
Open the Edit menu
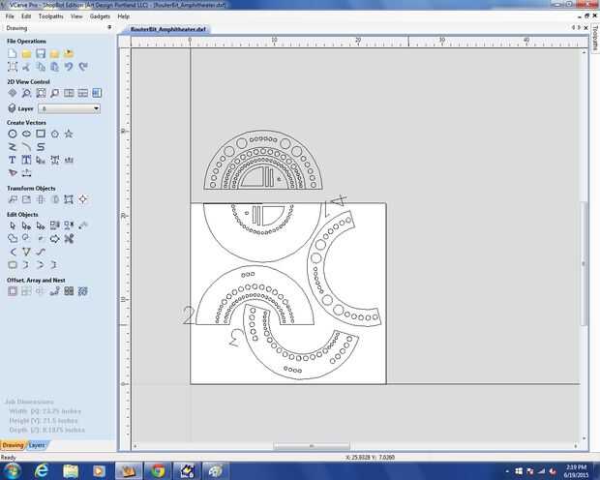[x=26, y=16]
